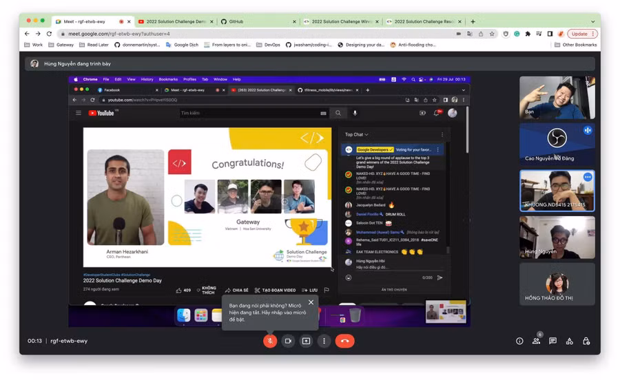Click the report flag icon under video

coord(327,291)
